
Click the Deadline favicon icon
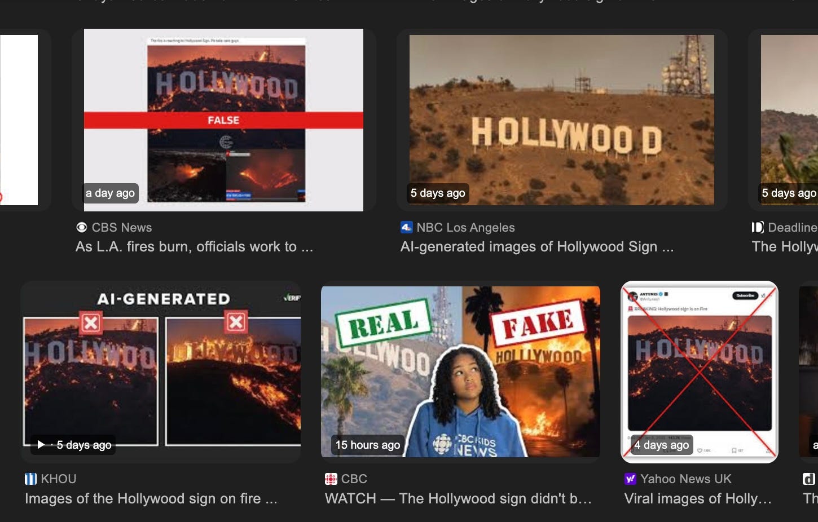coord(758,227)
